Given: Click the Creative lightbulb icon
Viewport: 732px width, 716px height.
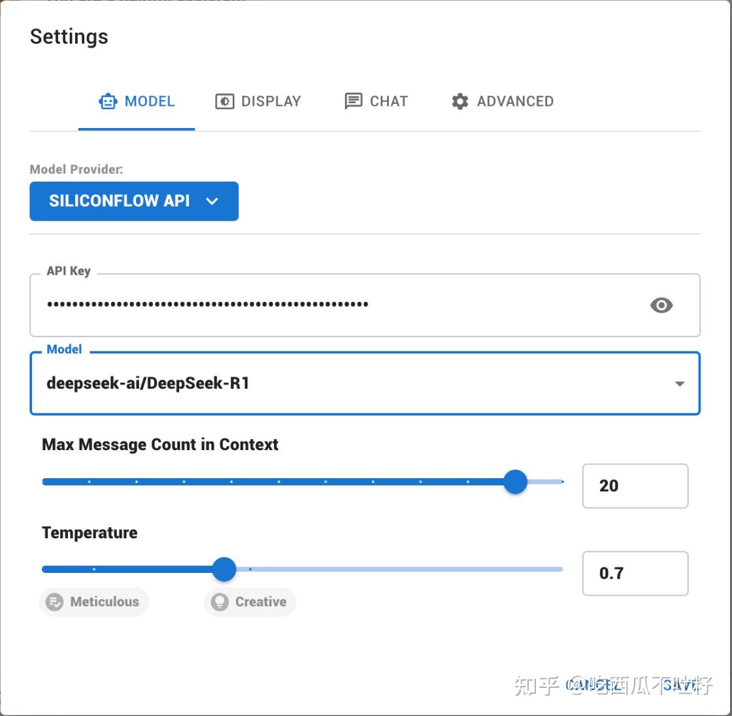Looking at the screenshot, I should [x=220, y=602].
